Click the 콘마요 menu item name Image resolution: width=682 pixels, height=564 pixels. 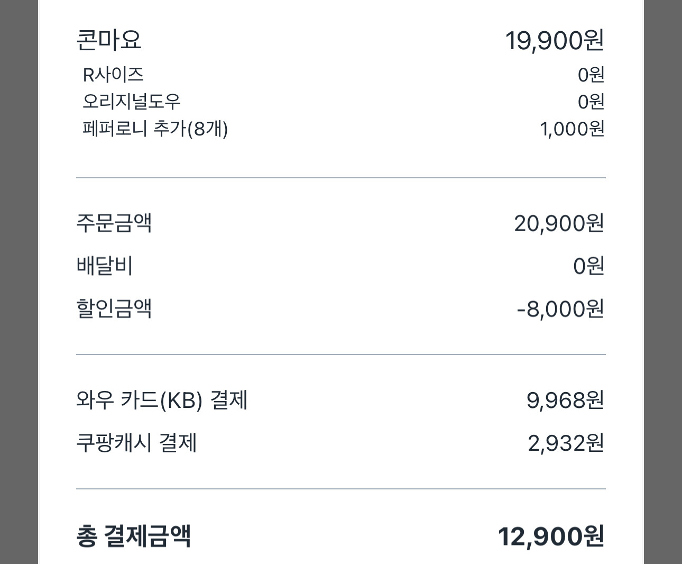109,40
